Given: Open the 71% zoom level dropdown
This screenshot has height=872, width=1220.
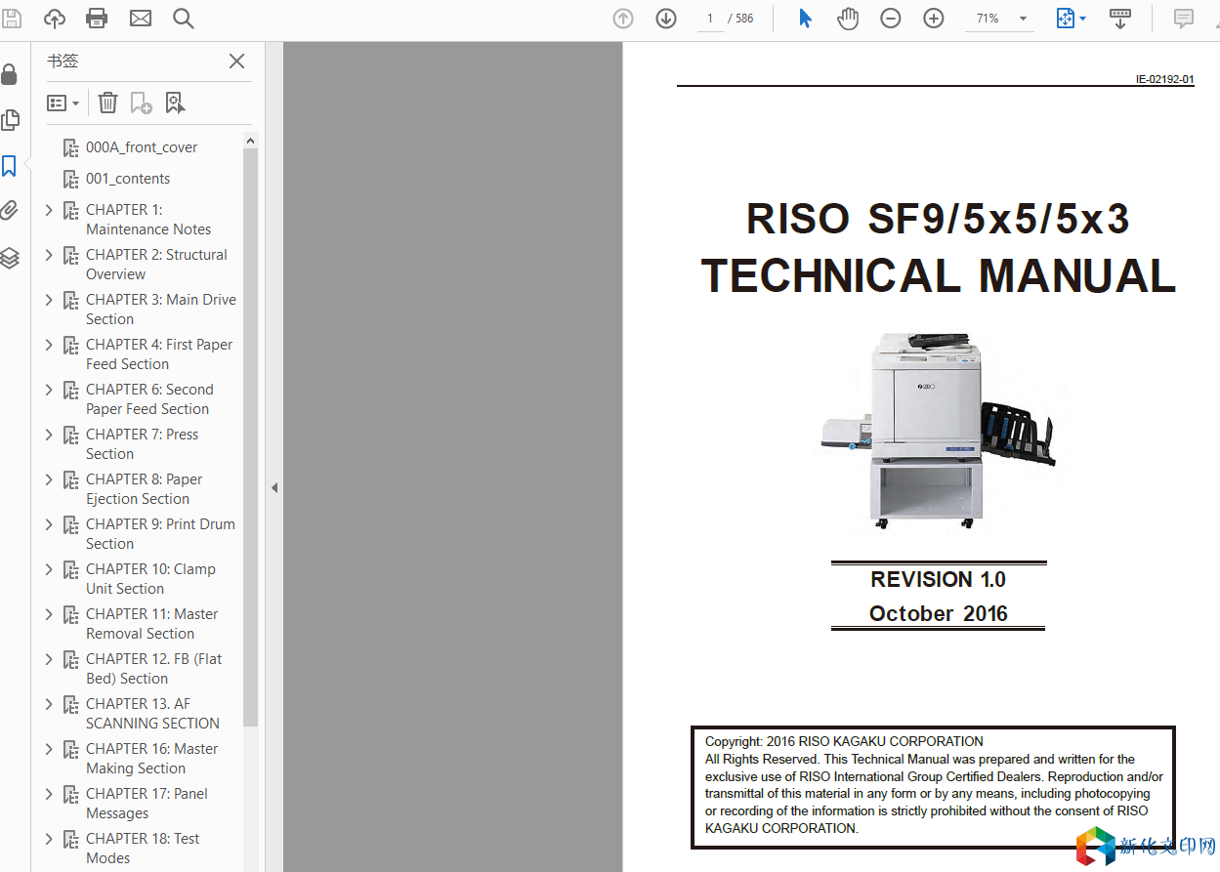Looking at the screenshot, I should pyautogui.click(x=1023, y=19).
